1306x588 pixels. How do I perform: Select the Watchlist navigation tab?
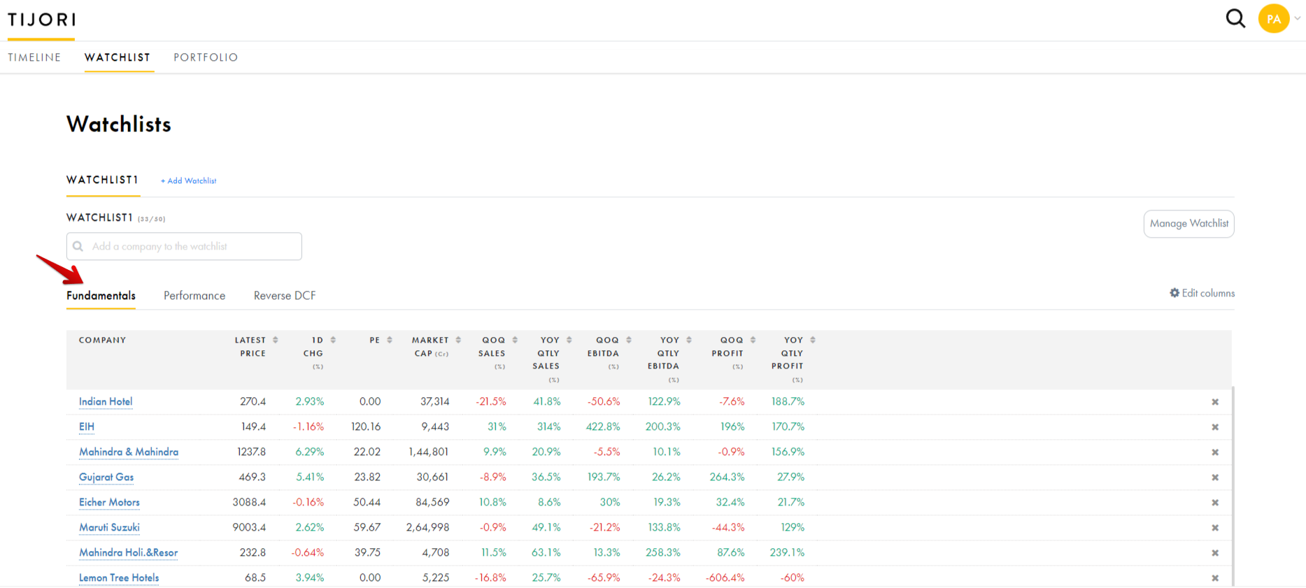pos(118,57)
